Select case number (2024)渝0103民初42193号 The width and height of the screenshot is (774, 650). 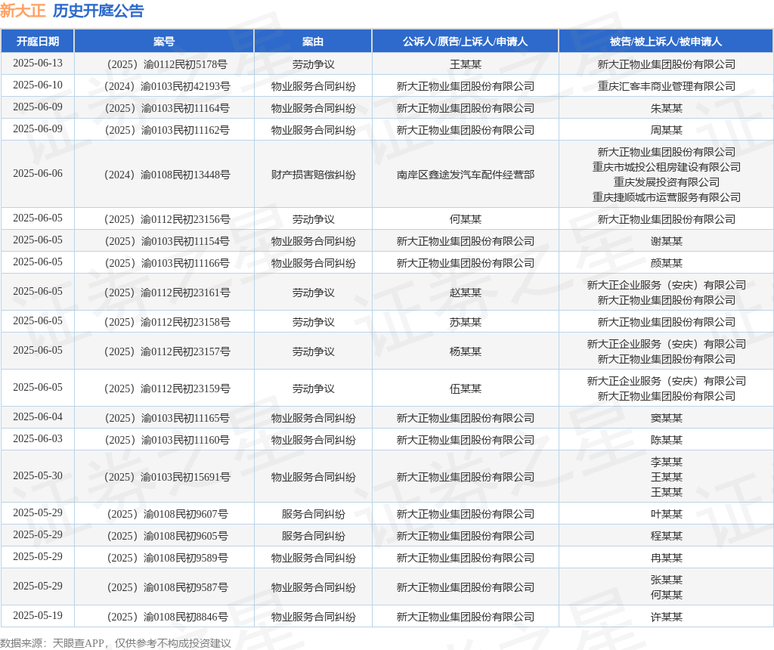click(x=167, y=86)
